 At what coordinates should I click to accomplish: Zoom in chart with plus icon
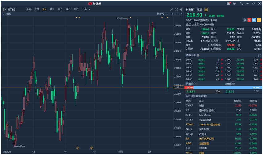click(172, 14)
